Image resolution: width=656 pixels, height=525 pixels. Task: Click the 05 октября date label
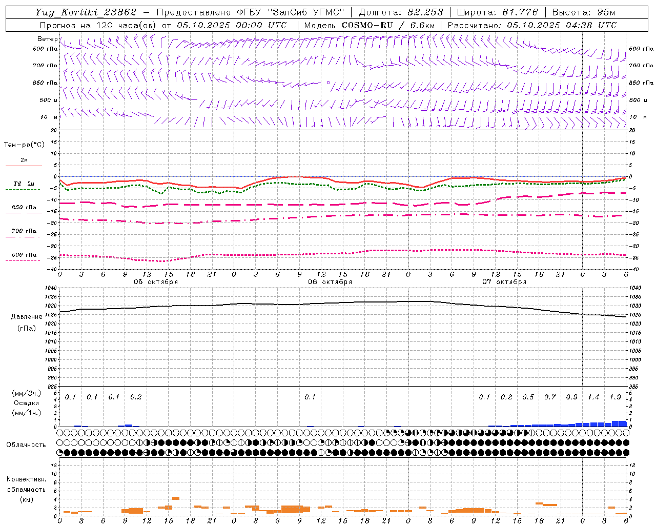pyautogui.click(x=156, y=282)
